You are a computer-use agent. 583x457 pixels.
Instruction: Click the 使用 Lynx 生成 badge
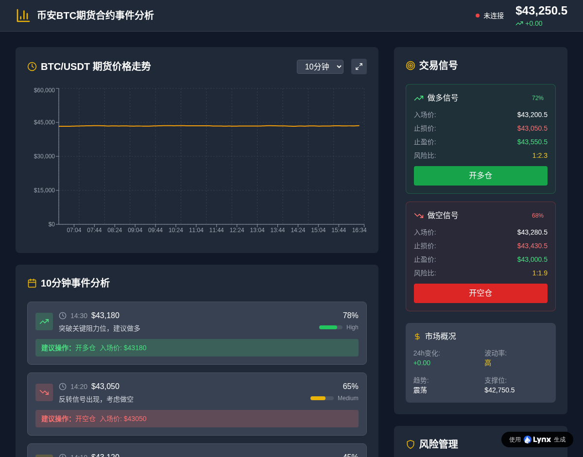coord(537,440)
